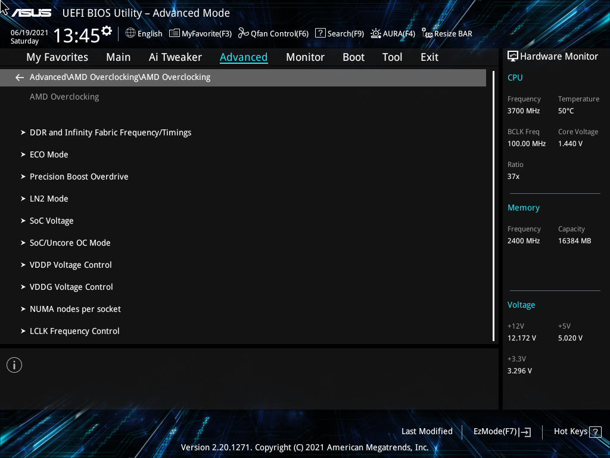Open Qfan Control fan icon
610x458 pixels.
pos(244,33)
